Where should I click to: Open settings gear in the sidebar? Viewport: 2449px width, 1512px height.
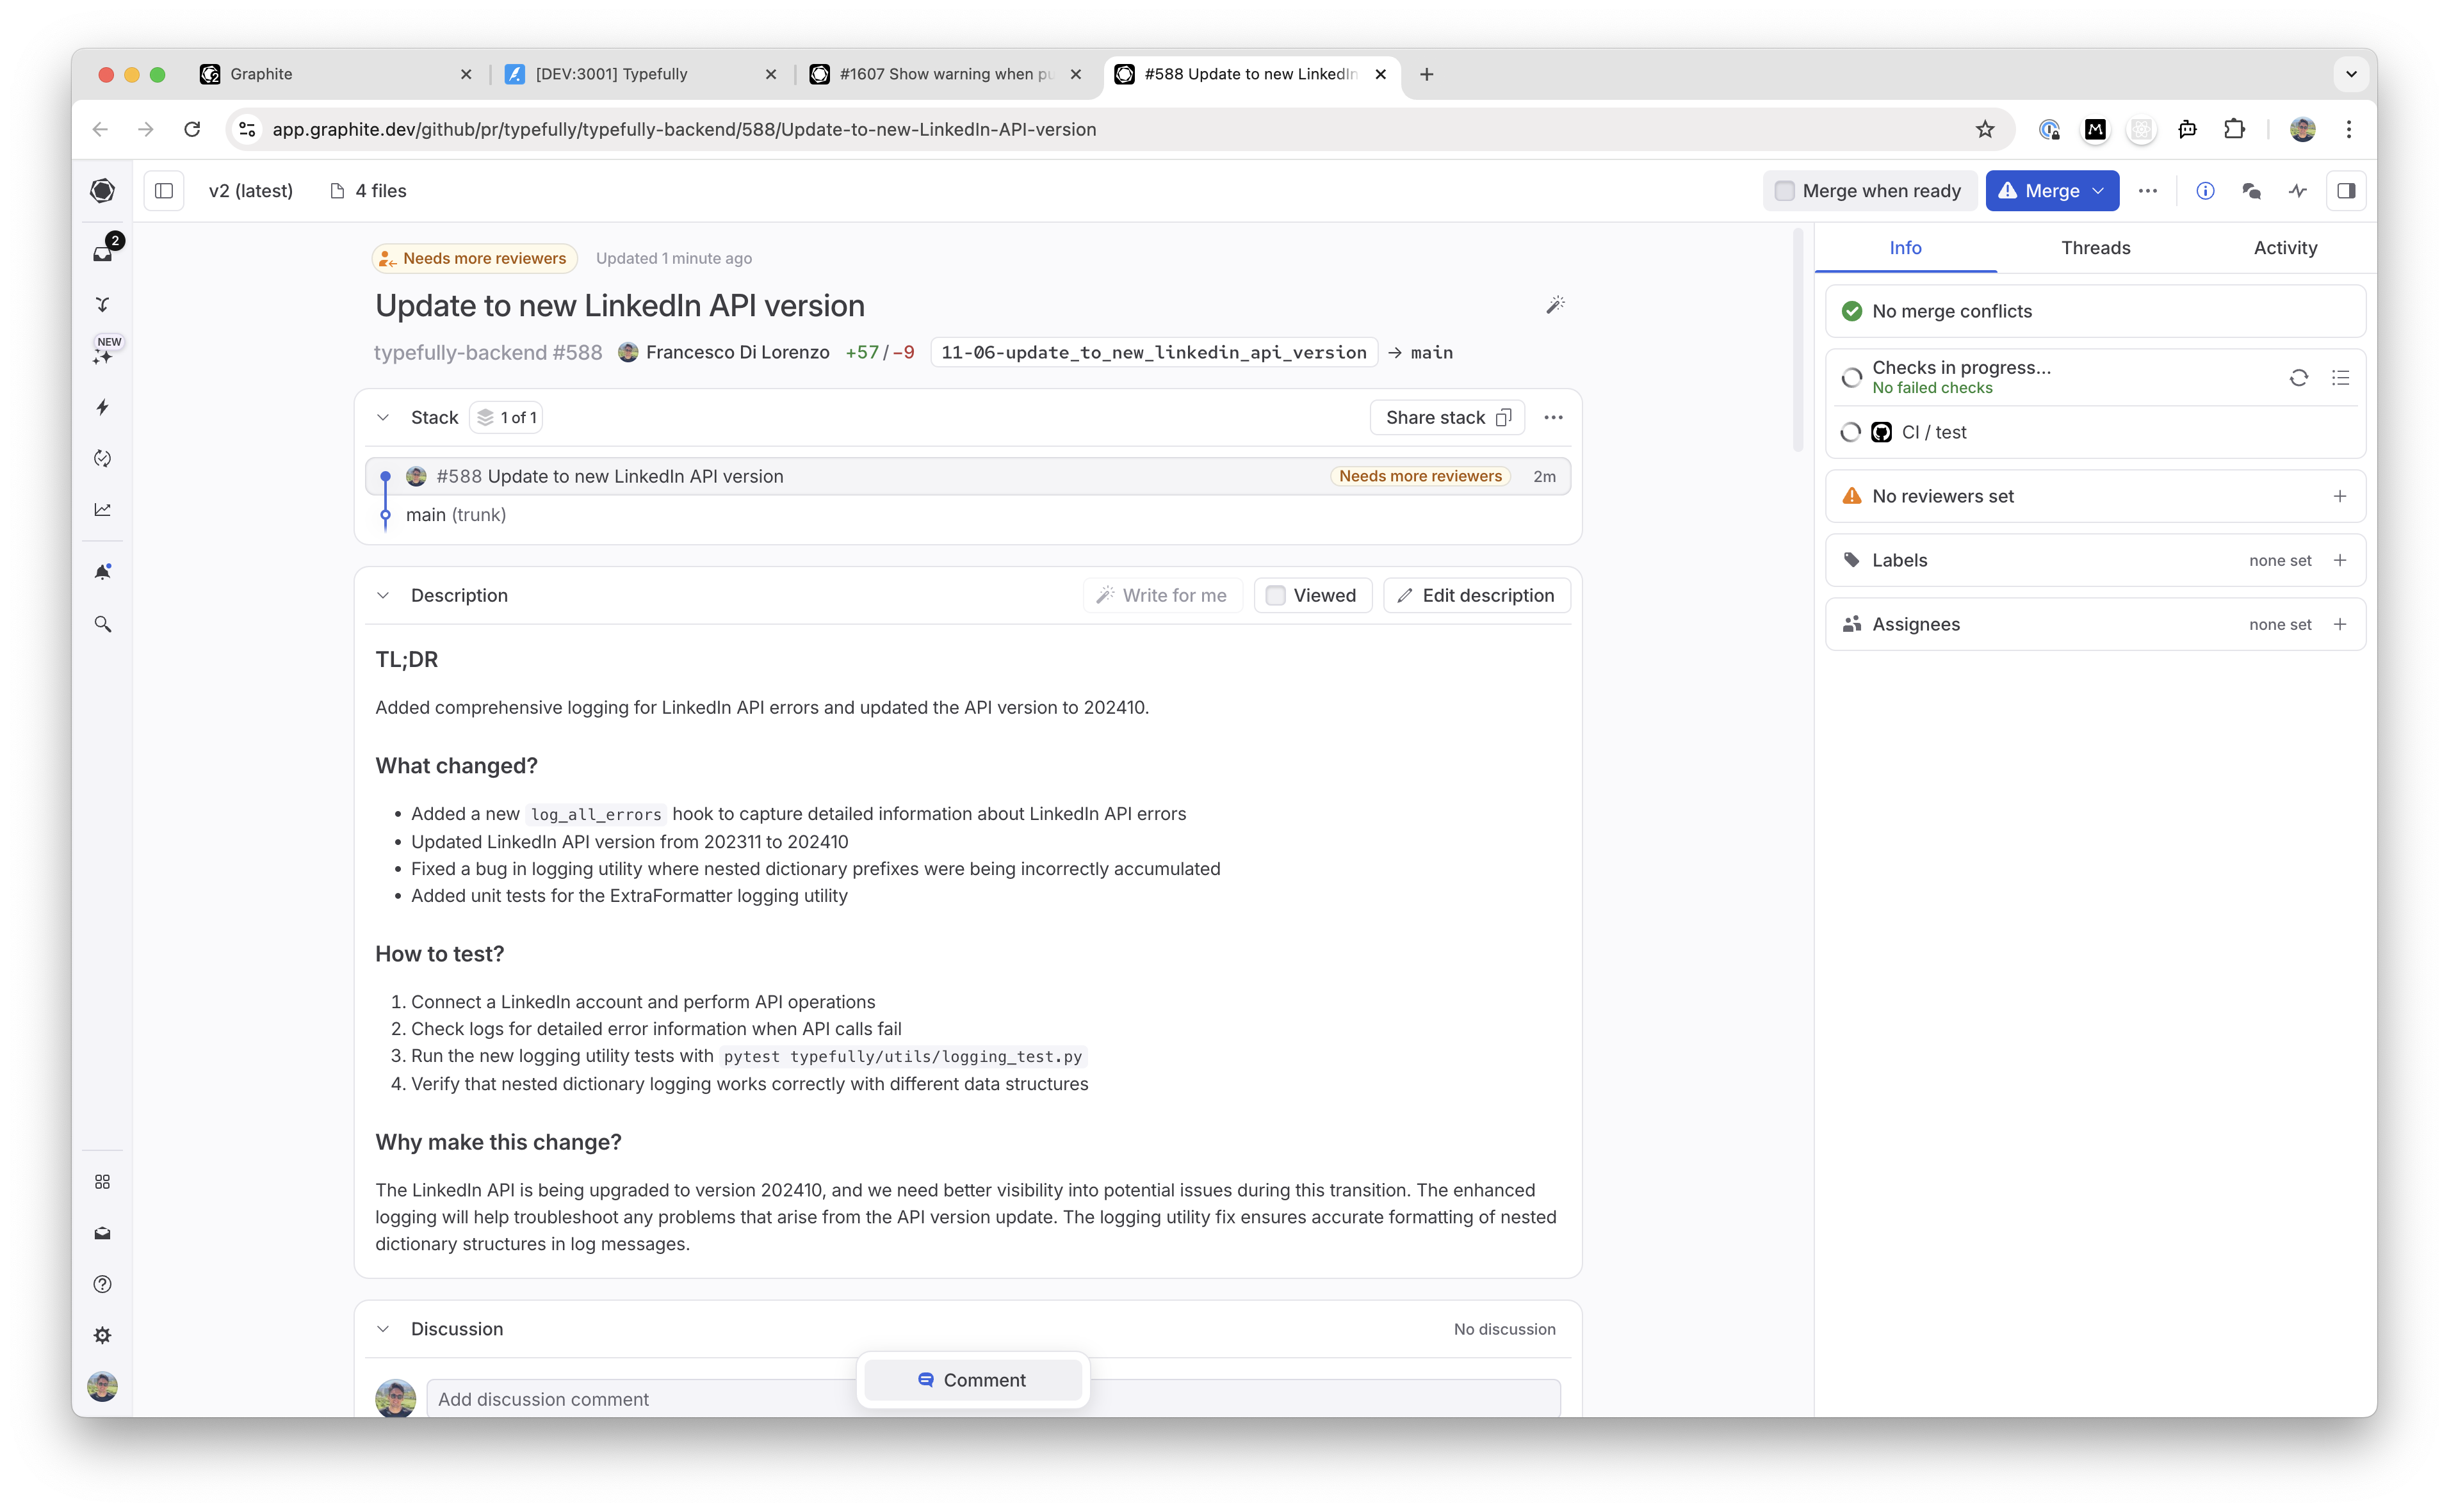102,1335
